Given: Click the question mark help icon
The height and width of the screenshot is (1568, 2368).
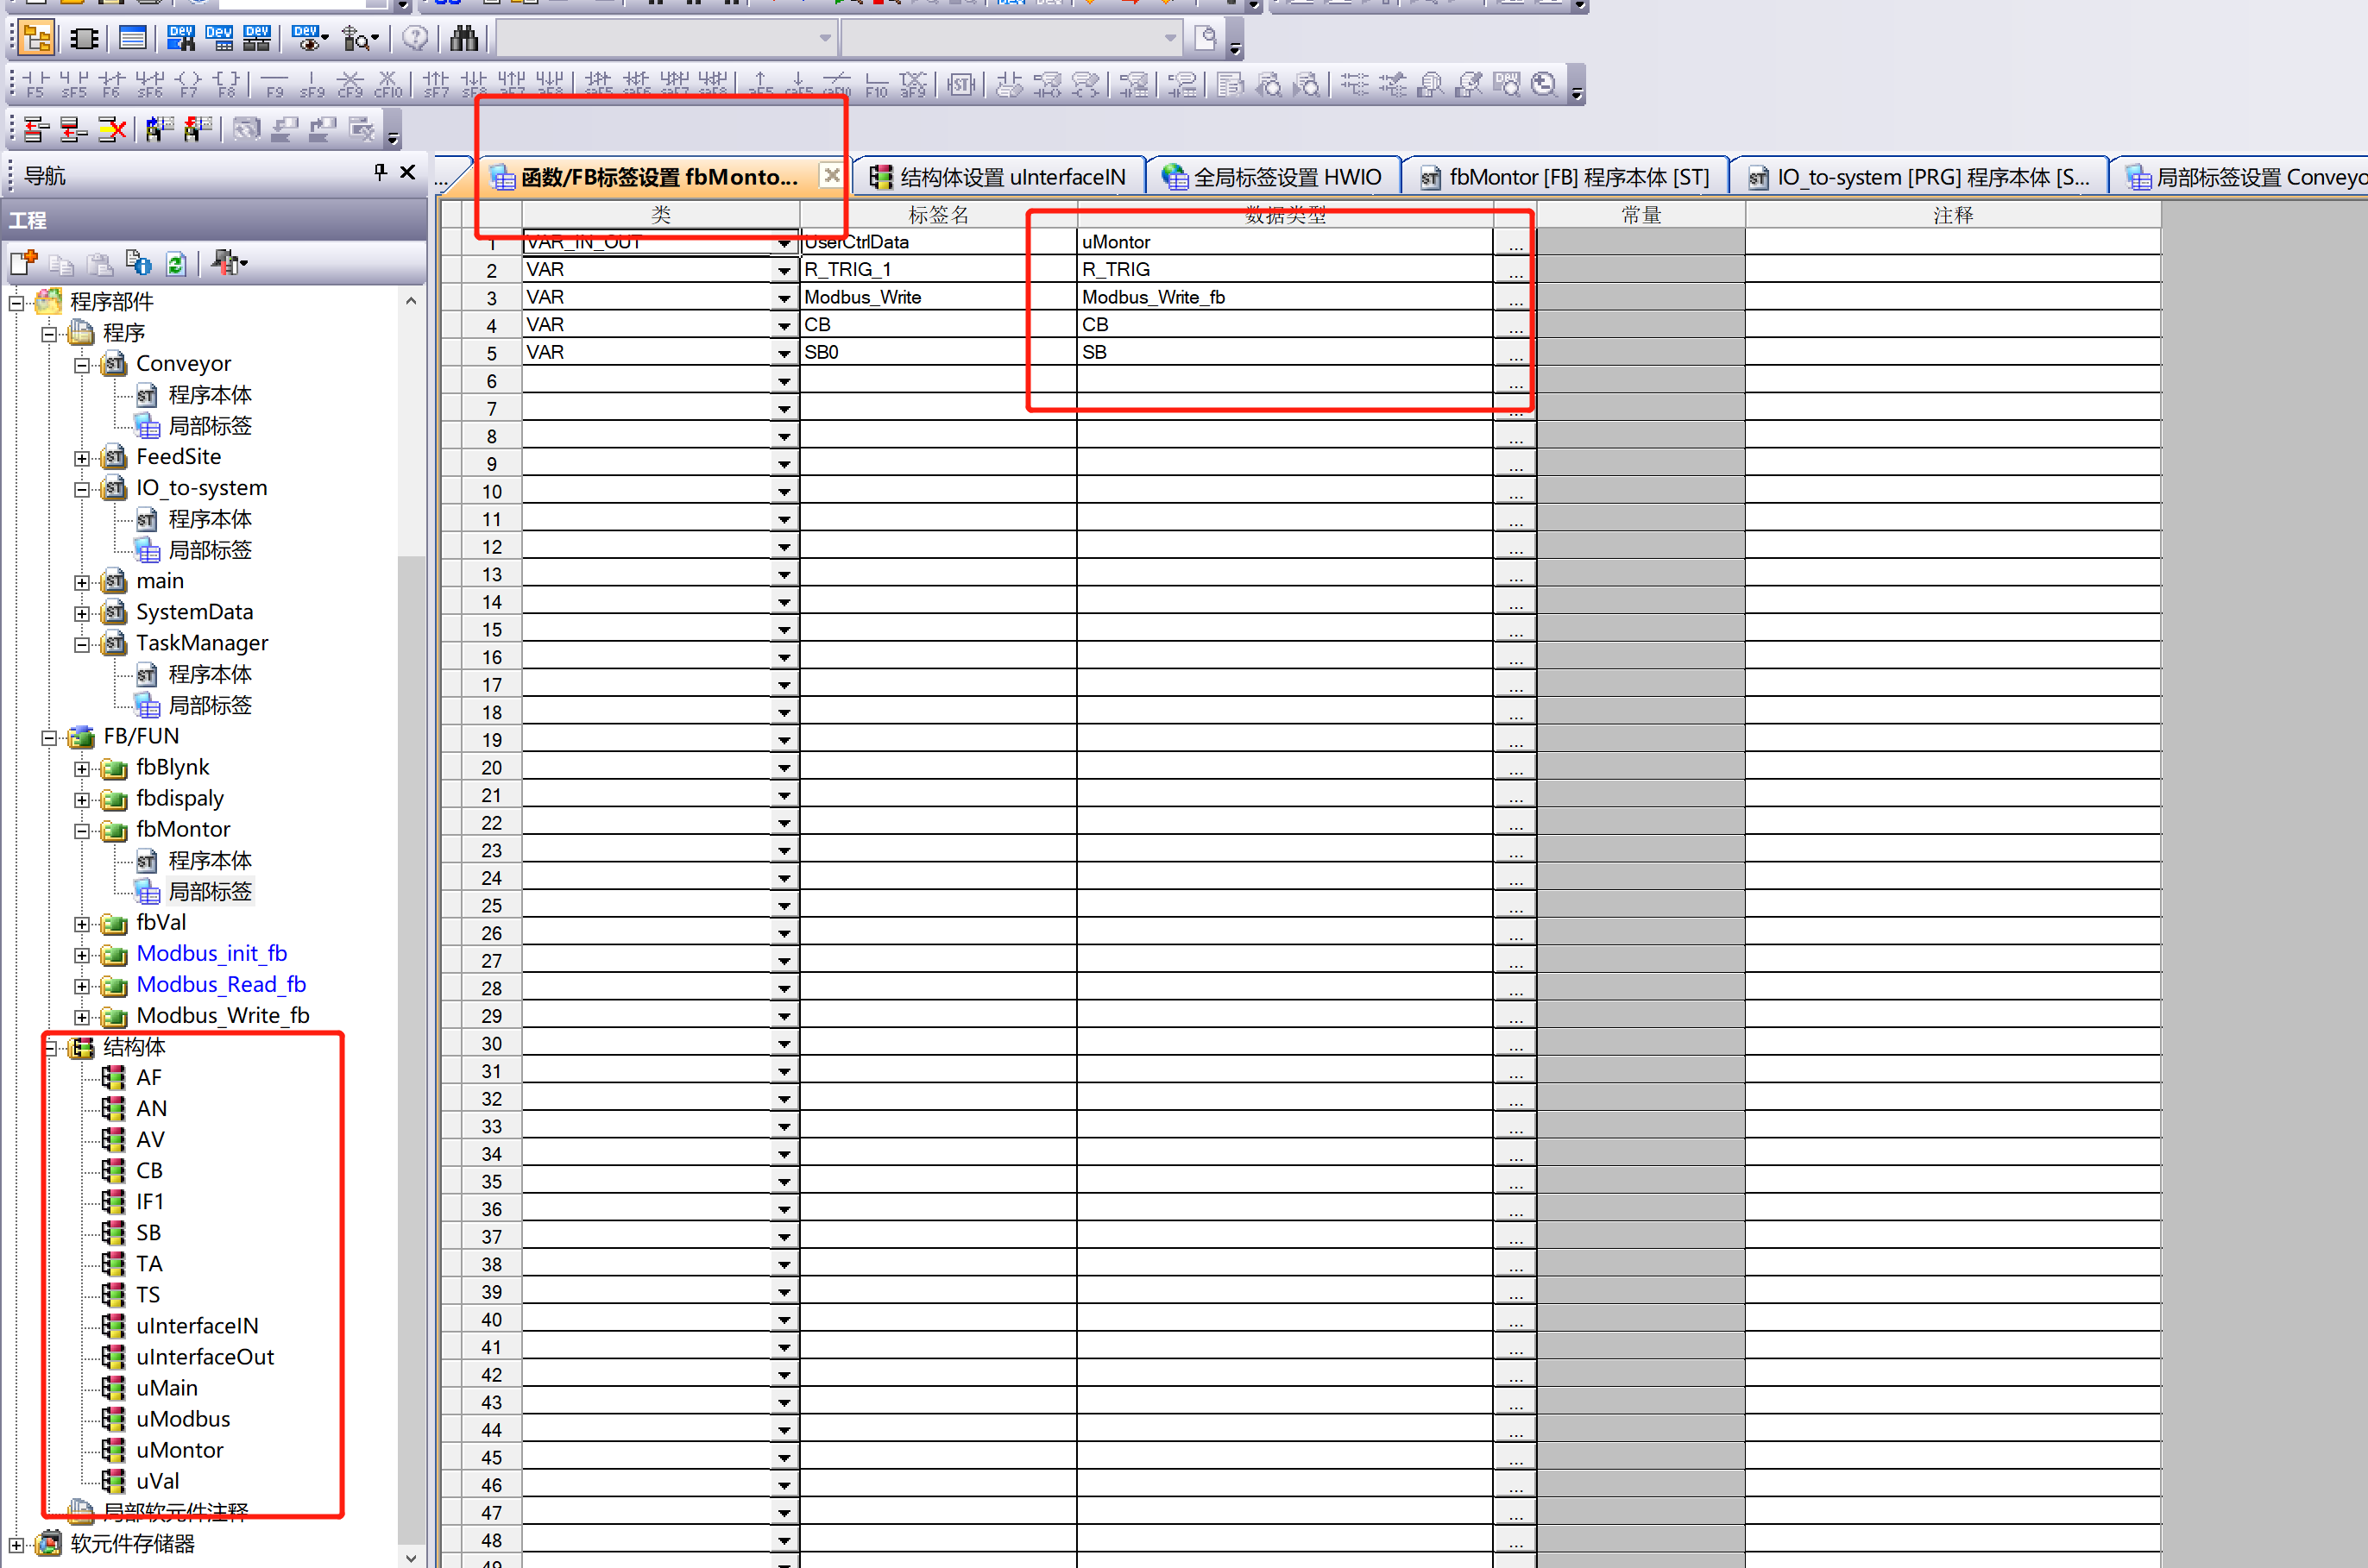Looking at the screenshot, I should pyautogui.click(x=414, y=38).
